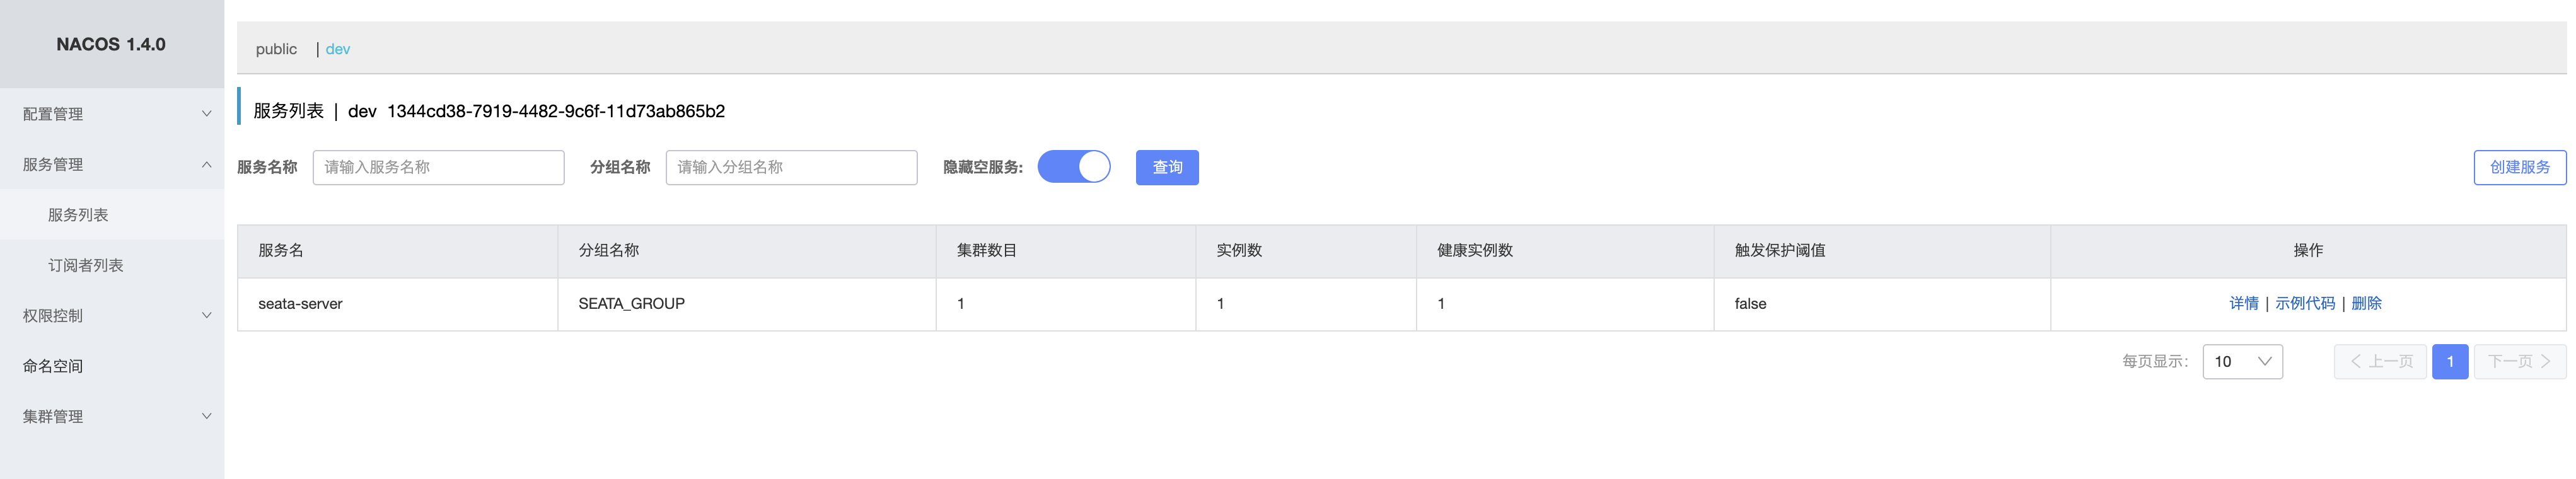View 示例代码 for seata-server
Screen dimensions: 2576x479
tap(2304, 303)
